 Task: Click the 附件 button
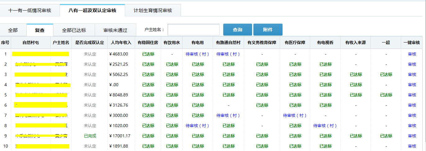268,30
